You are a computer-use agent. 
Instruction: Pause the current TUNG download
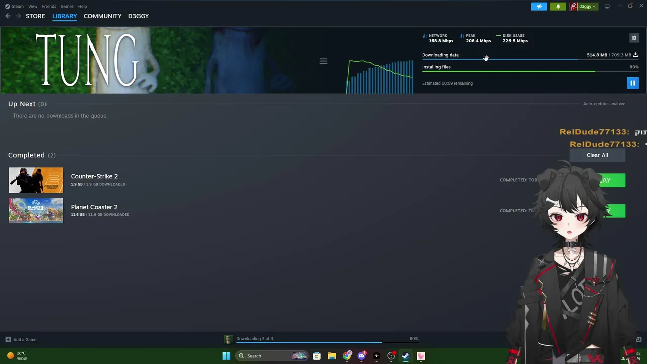632,83
